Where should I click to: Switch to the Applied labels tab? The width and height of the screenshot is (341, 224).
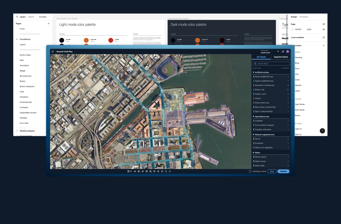(x=281, y=57)
